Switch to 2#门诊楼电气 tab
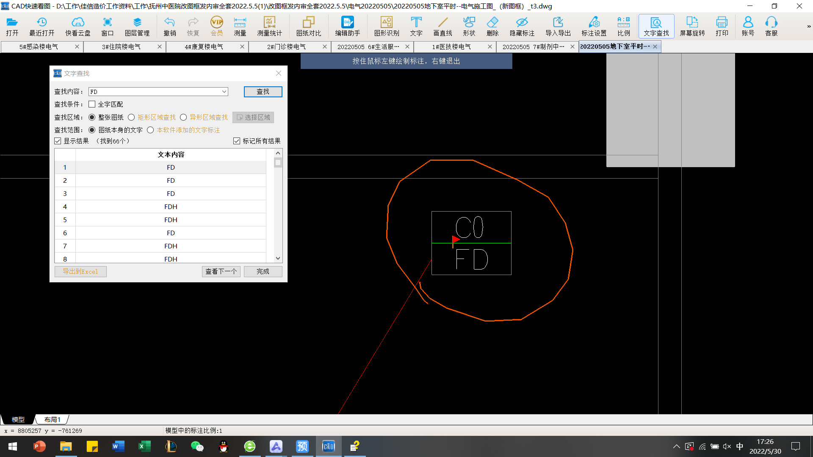 click(x=286, y=47)
